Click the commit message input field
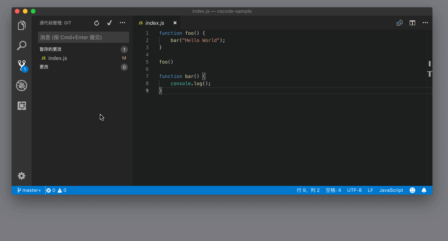448x241 pixels. (83, 37)
